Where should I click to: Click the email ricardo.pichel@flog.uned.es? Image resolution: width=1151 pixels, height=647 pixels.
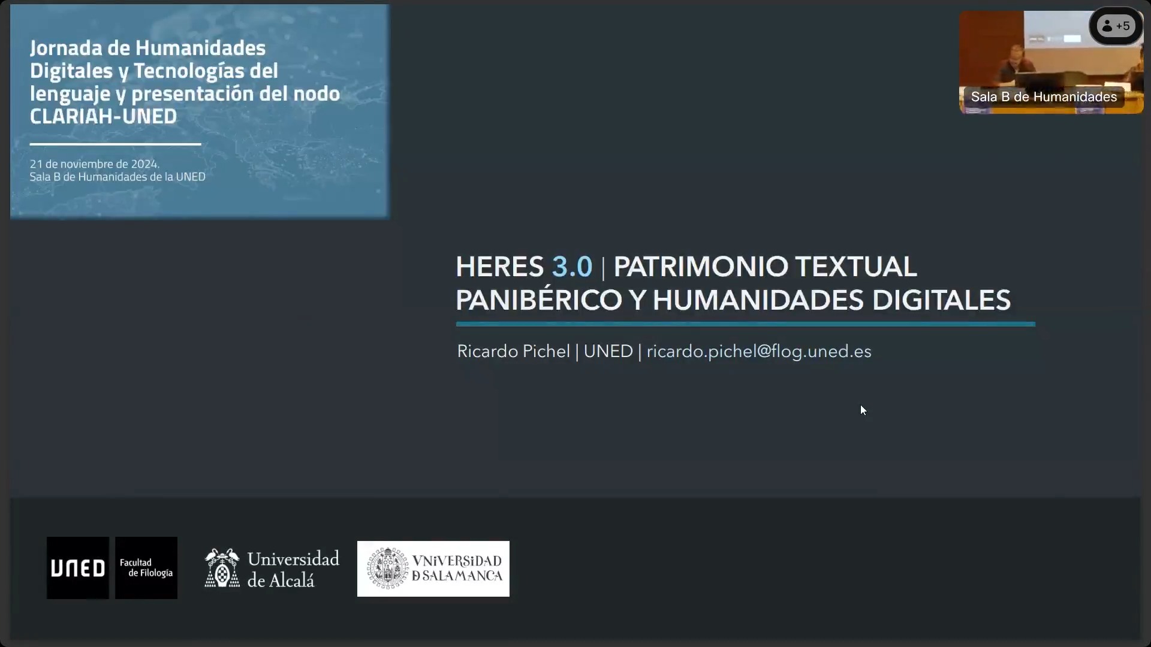759,352
